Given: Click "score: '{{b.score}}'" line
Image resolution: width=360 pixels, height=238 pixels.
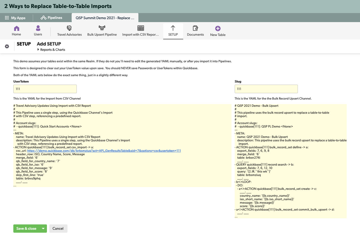Looking at the screenshot, I should click(x=252, y=206).
